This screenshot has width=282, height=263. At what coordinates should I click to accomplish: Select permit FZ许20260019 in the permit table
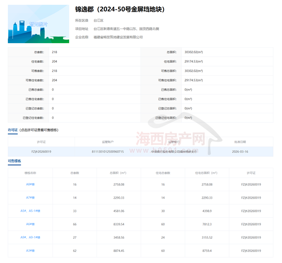point(41,152)
